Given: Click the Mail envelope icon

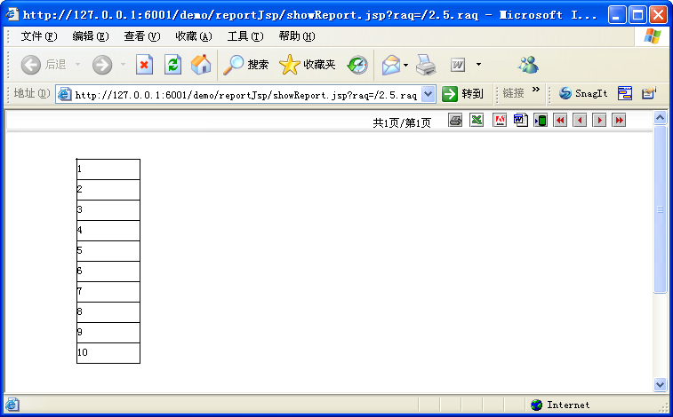Looking at the screenshot, I should [x=391, y=65].
